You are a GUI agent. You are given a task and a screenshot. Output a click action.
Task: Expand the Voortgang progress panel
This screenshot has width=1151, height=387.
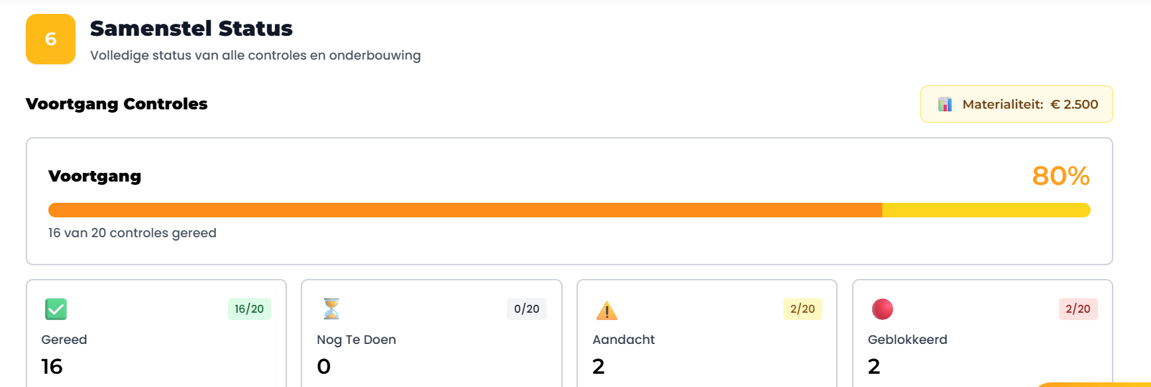point(569,199)
